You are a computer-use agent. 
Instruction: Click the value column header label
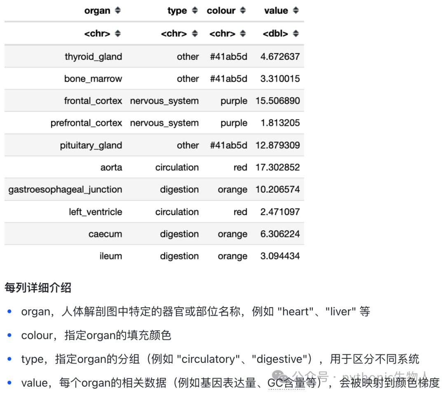pos(276,11)
